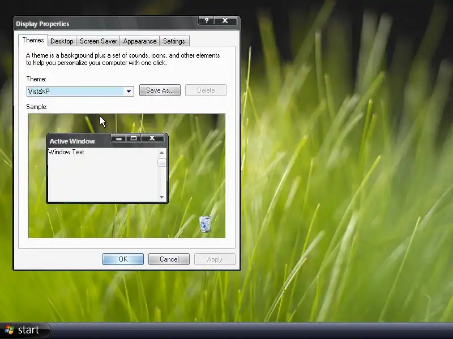Switch to the Screen Saver tab
Viewport: 453px width, 339px height.
(98, 41)
